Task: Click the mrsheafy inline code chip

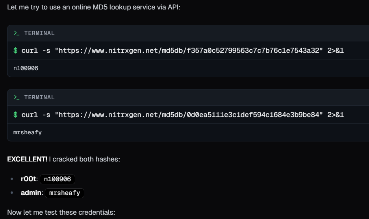Action: click(x=65, y=193)
